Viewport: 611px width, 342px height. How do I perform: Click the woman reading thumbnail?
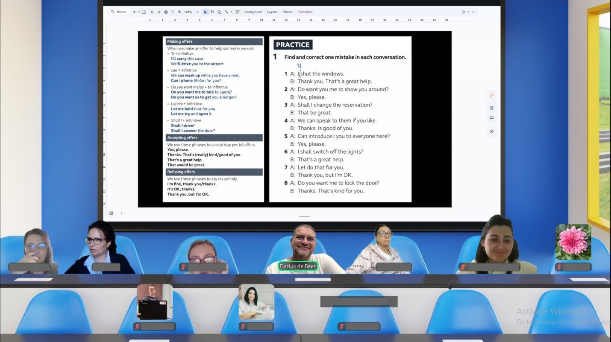[256, 302]
